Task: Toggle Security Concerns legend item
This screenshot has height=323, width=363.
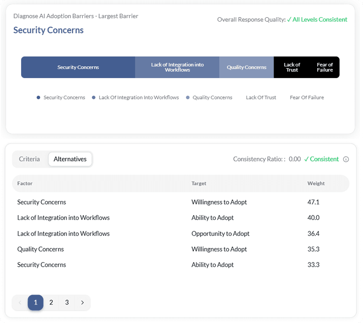Action: [61, 97]
